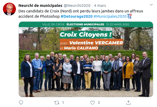Open the Neurchi de municipales display name
Screen dimensions: 157x107
pyautogui.click(x=40, y=6)
